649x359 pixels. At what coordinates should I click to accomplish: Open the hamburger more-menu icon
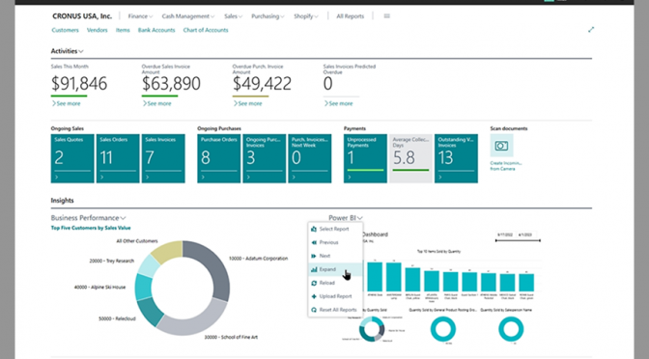tap(386, 16)
